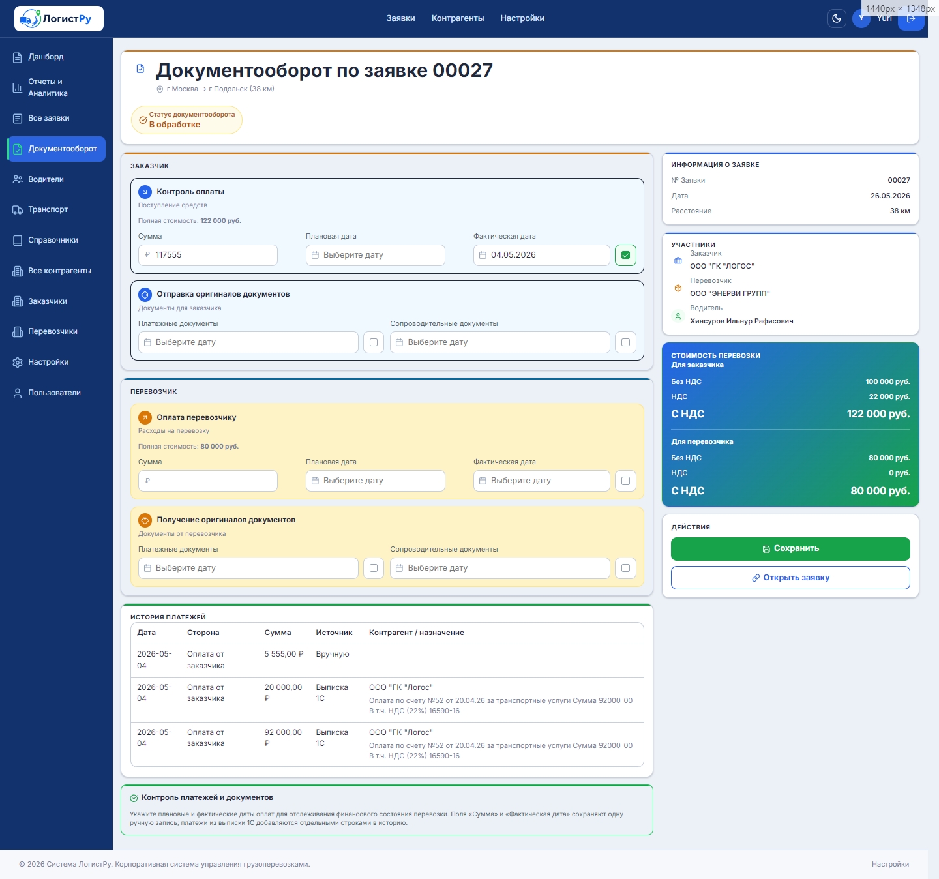Toggle dark mode with the moon icon
This screenshot has width=939, height=879.
click(837, 18)
